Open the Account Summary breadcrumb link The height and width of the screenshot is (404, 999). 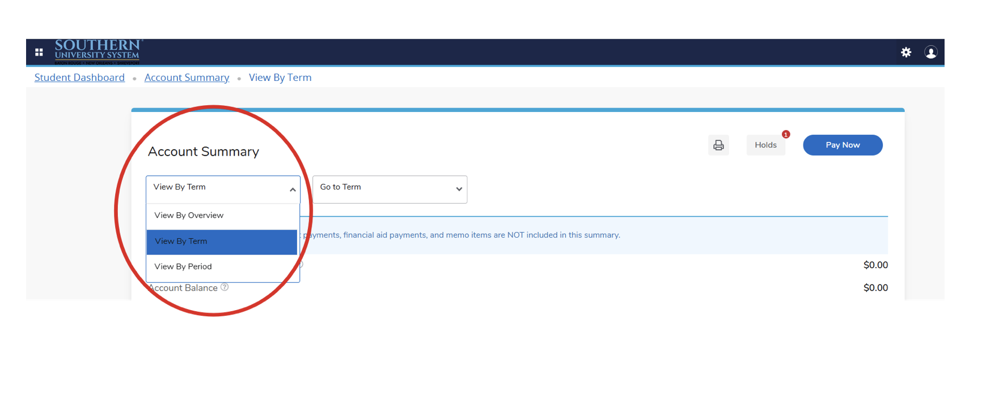(x=187, y=78)
